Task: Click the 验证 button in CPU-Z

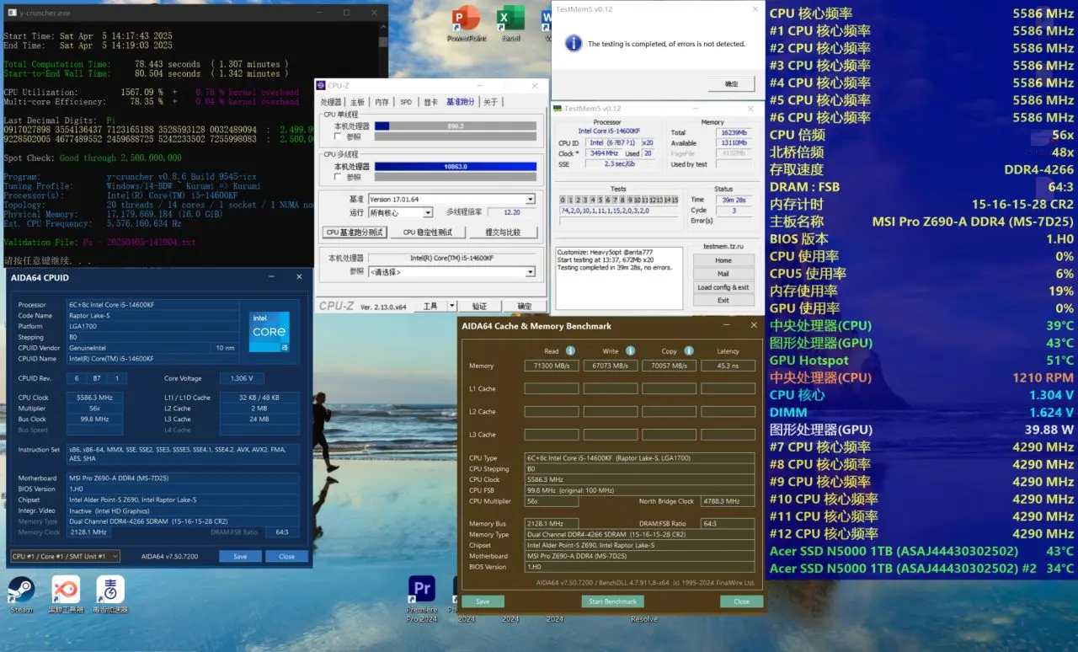Action: (x=479, y=307)
